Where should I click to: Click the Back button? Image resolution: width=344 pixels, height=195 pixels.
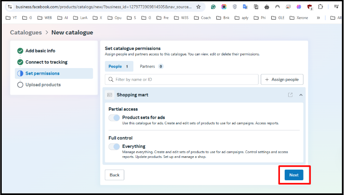pos(114,175)
